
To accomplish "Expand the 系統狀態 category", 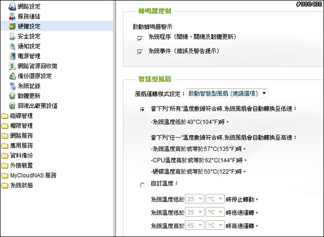I will (x=21, y=185).
